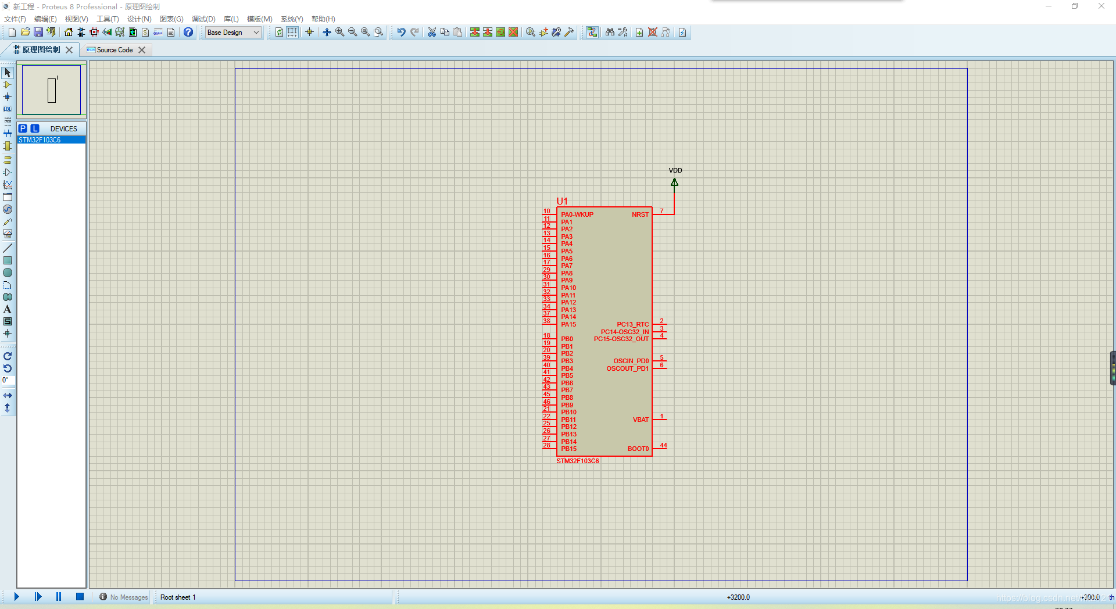Flip selection horizontally with X-mirror
This screenshot has width=1116, height=609.
pos(8,395)
